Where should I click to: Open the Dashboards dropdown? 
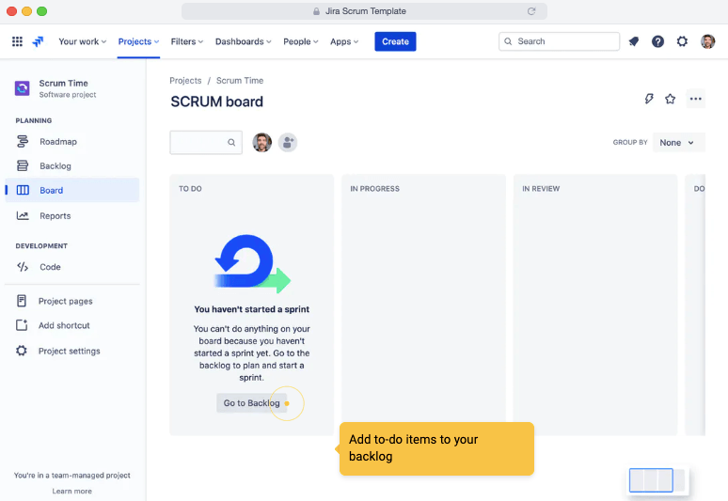point(243,41)
